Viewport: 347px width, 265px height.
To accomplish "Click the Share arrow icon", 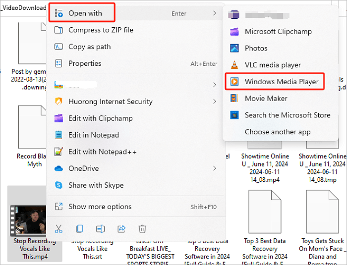I will pos(121,229).
